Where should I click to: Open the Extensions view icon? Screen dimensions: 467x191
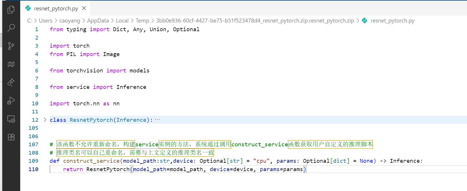pos(11,137)
